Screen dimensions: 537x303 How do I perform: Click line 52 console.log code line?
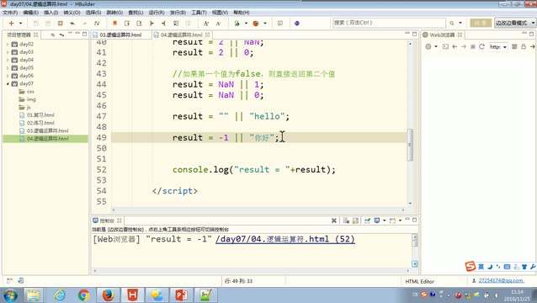254,169
